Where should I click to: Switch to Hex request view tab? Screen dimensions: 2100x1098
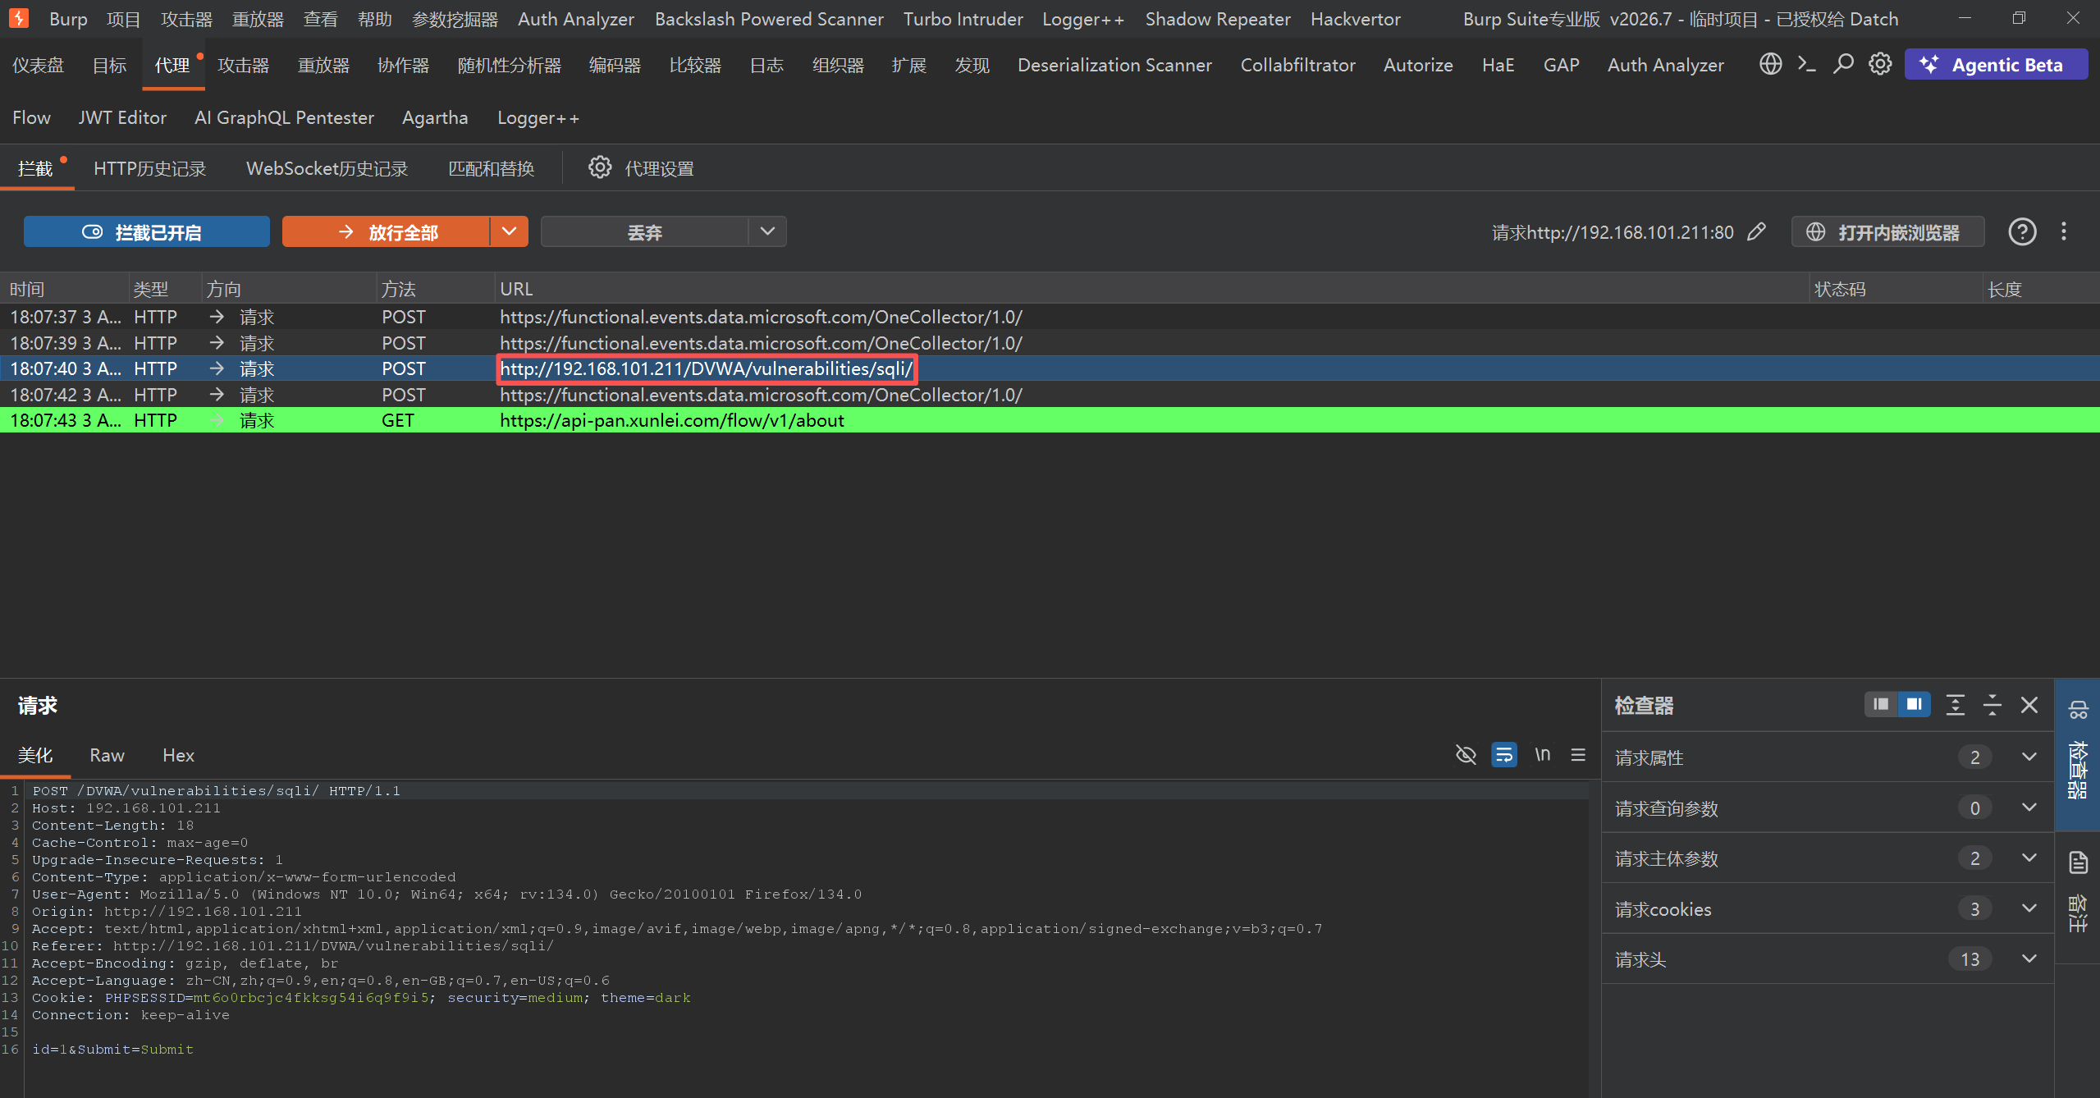(x=178, y=755)
